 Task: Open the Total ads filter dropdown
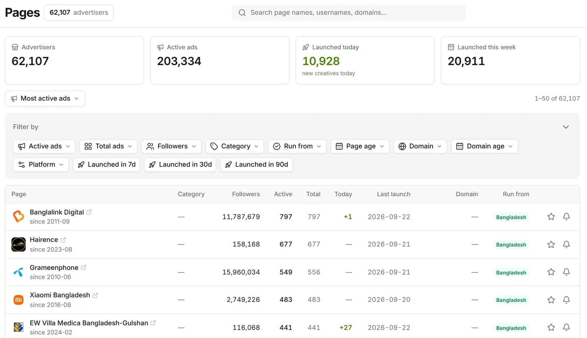[108, 146]
